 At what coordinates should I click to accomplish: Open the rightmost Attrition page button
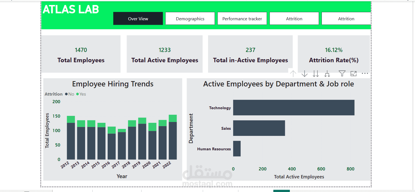click(x=346, y=19)
